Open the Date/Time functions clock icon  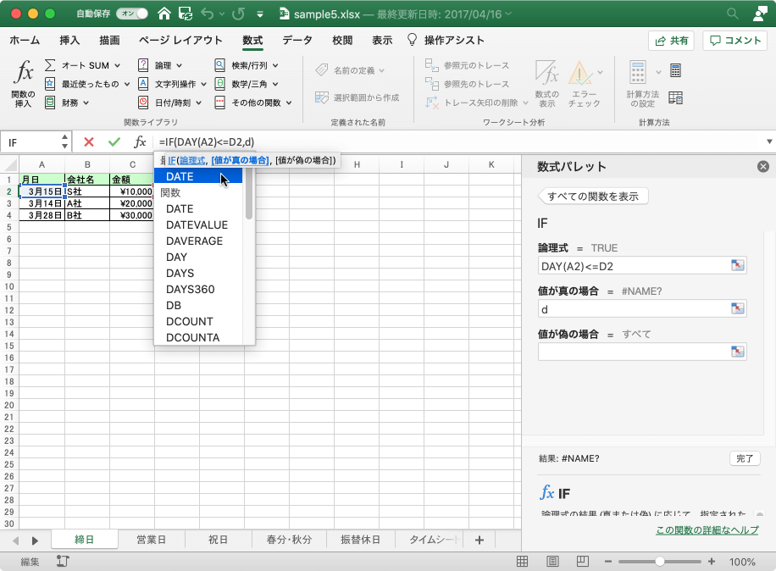tap(143, 103)
